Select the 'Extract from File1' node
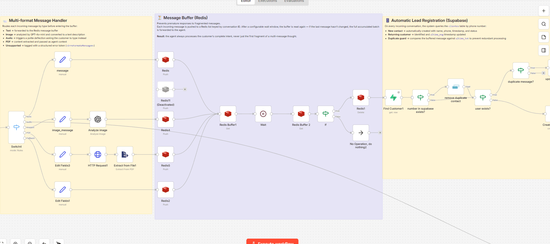 point(125,154)
